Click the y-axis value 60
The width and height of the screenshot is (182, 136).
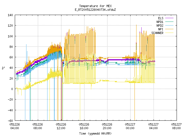11,57
